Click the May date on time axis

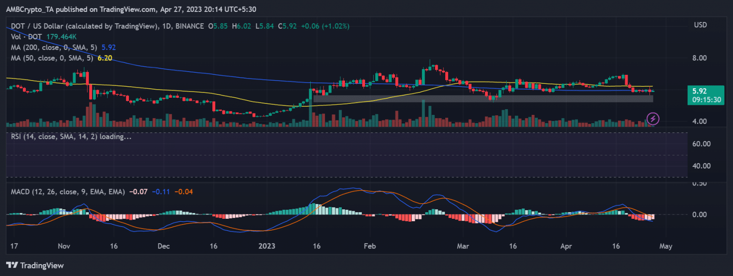666,246
